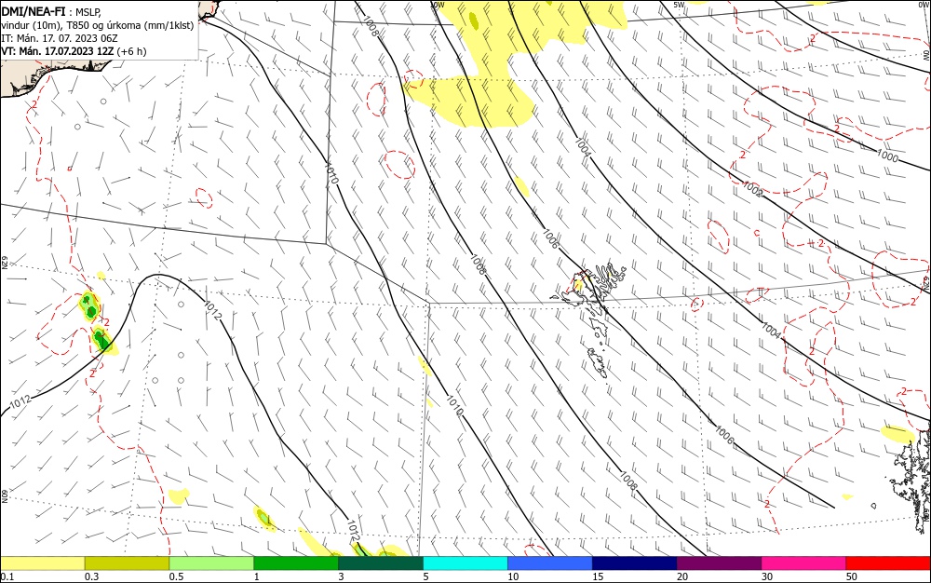This screenshot has height=583, width=931.
Task: Click legend value 0.5
Action: (176, 576)
